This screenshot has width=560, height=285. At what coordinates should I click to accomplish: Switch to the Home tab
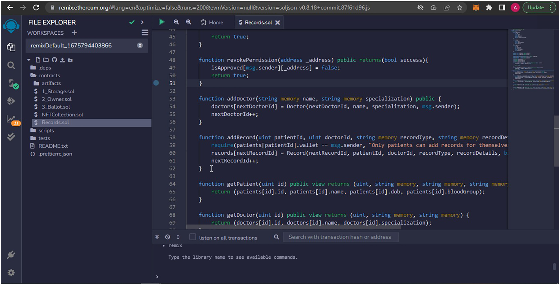[x=212, y=22]
